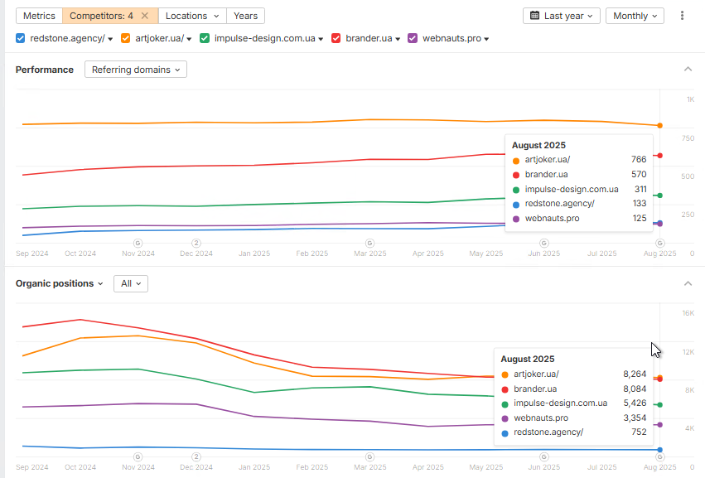Image resolution: width=705 pixels, height=478 pixels.
Task: Open the Referring domains dropdown
Action: 136,70
